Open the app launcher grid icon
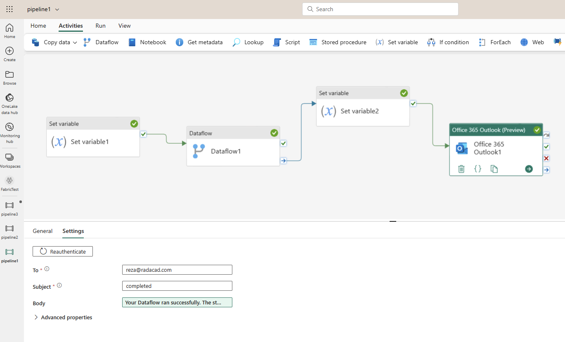 (x=9, y=9)
